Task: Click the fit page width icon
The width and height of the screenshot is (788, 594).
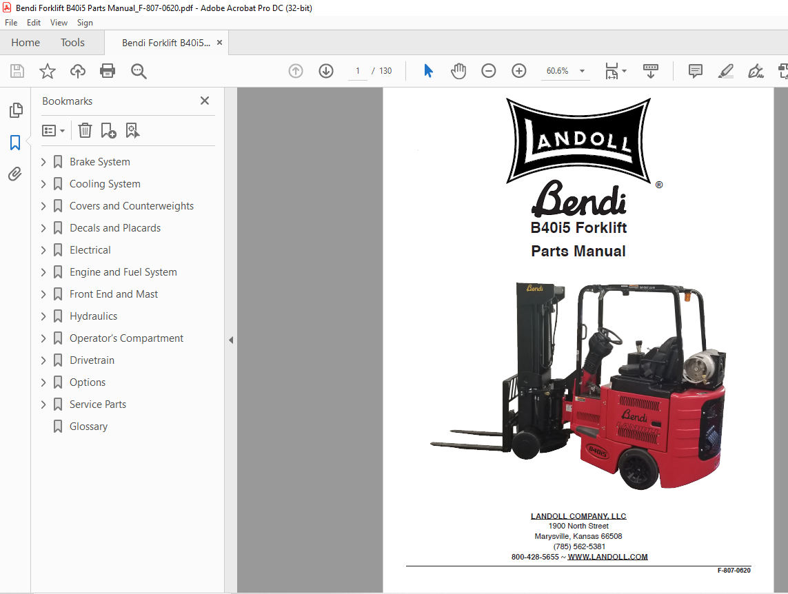Action: pos(612,71)
